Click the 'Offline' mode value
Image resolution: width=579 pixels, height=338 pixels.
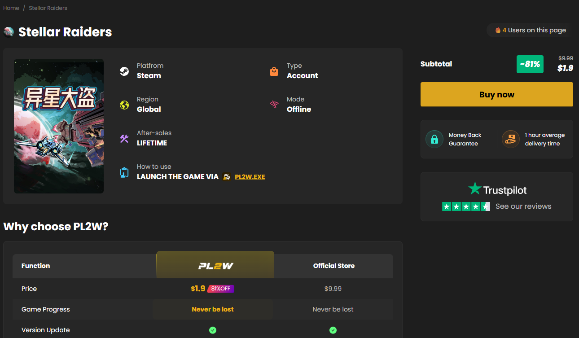299,109
